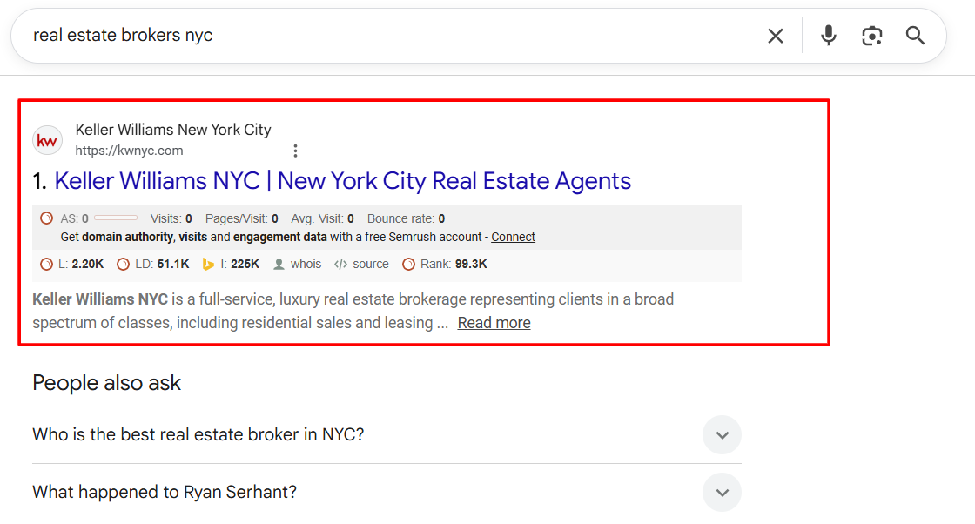View page source via code icon
The width and height of the screenshot is (975, 524).
coord(340,264)
